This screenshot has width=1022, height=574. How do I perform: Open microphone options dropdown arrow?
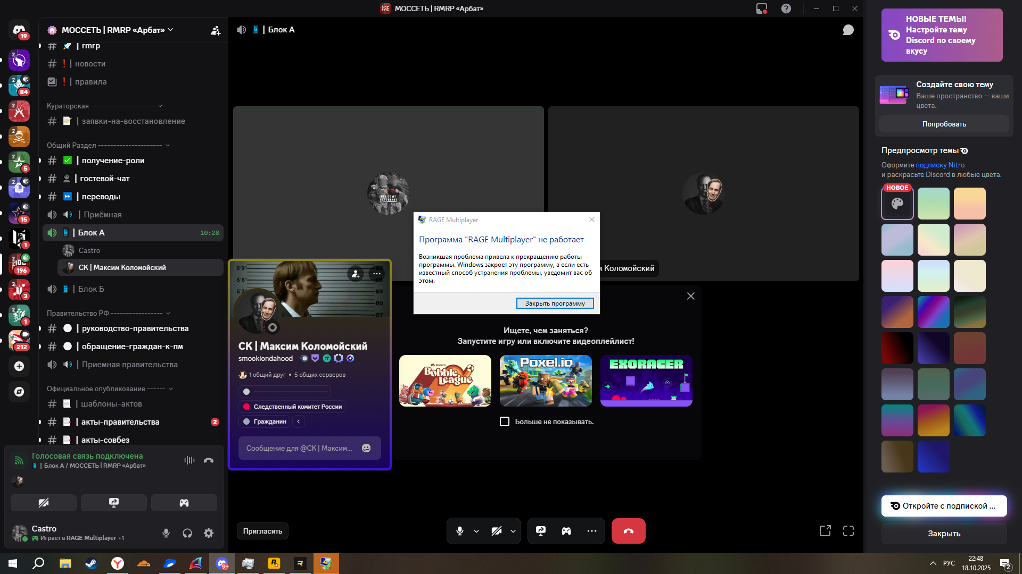click(476, 531)
